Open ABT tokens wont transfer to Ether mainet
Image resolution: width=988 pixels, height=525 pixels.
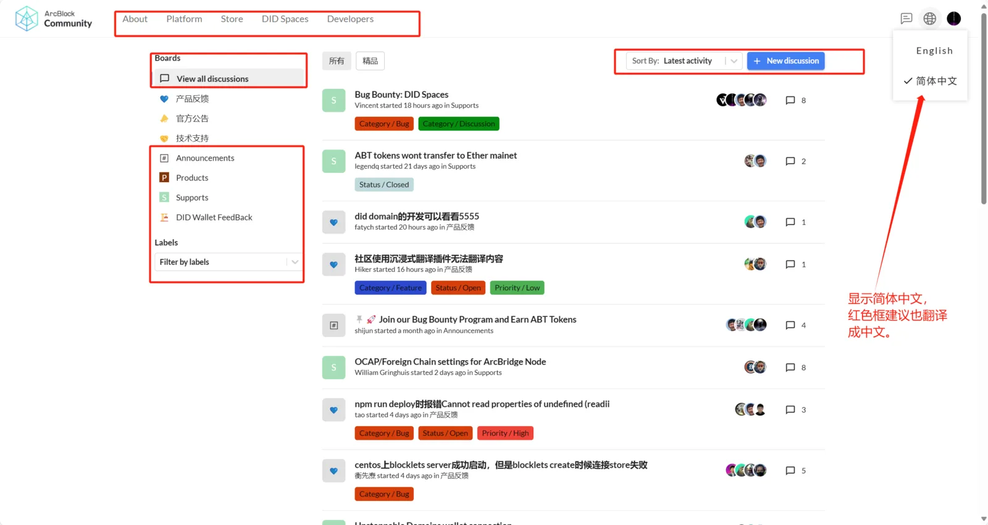point(435,156)
